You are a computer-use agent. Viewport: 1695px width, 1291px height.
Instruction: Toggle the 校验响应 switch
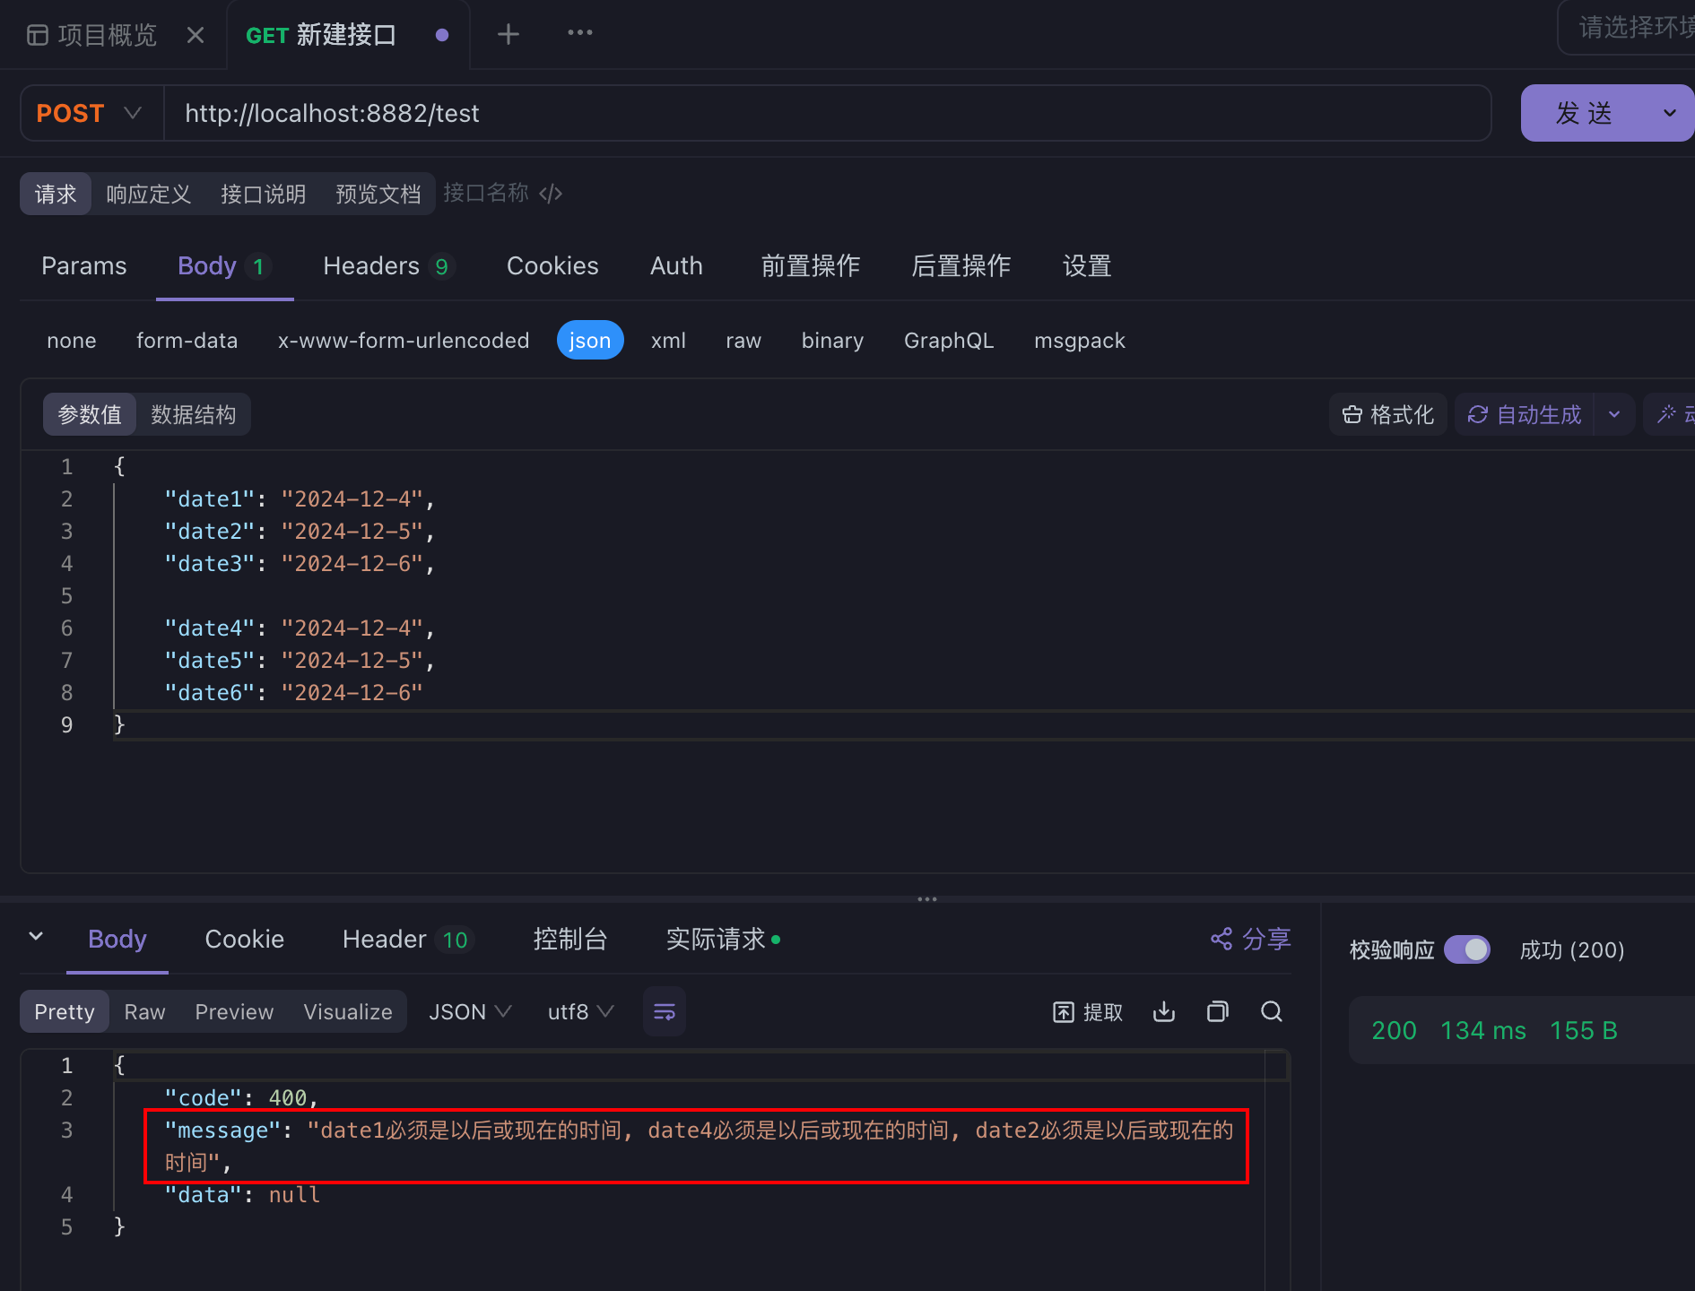tap(1467, 949)
